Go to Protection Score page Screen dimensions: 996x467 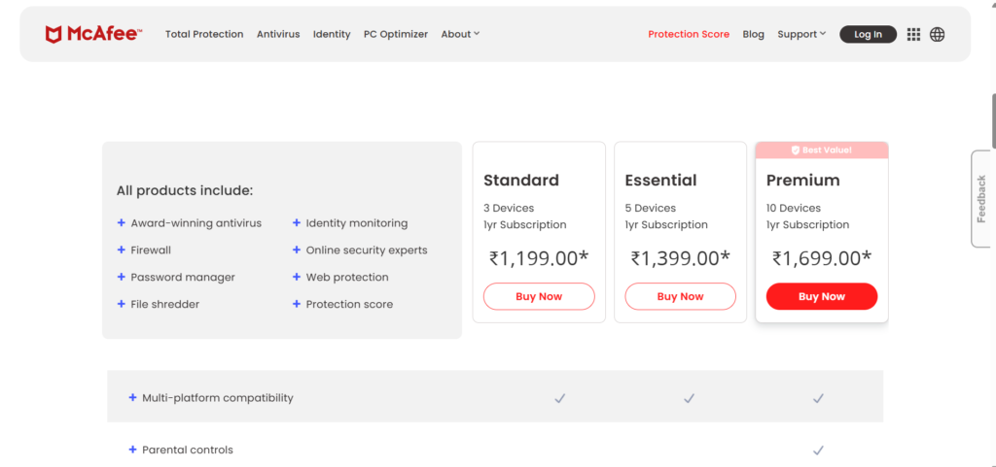pyautogui.click(x=689, y=34)
